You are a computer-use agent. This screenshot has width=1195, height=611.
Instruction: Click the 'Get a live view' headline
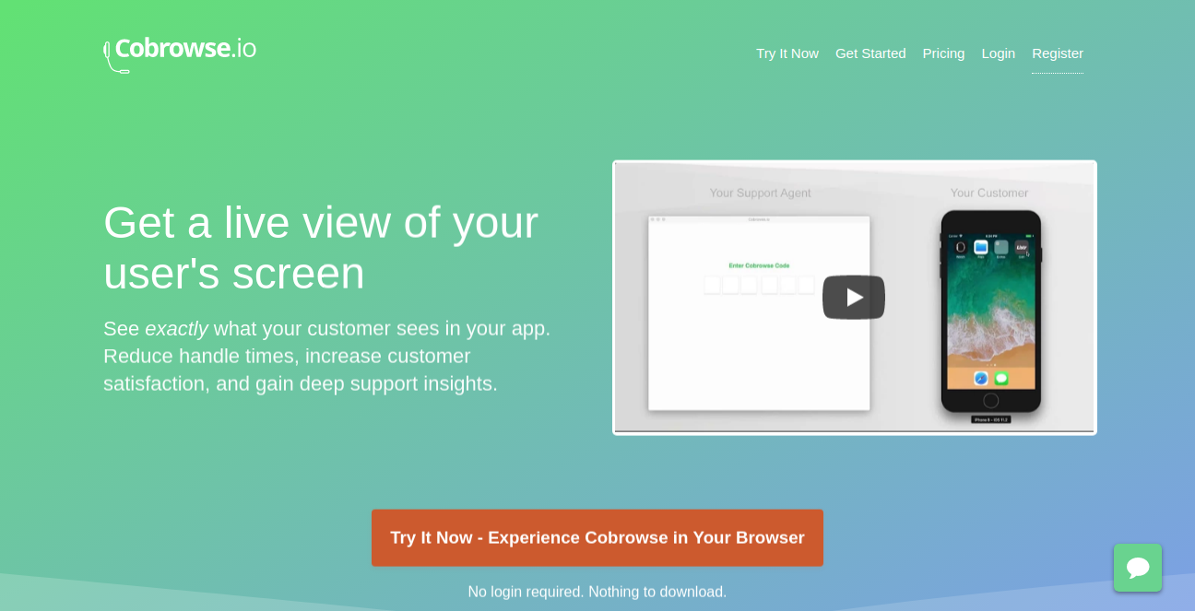point(321,248)
